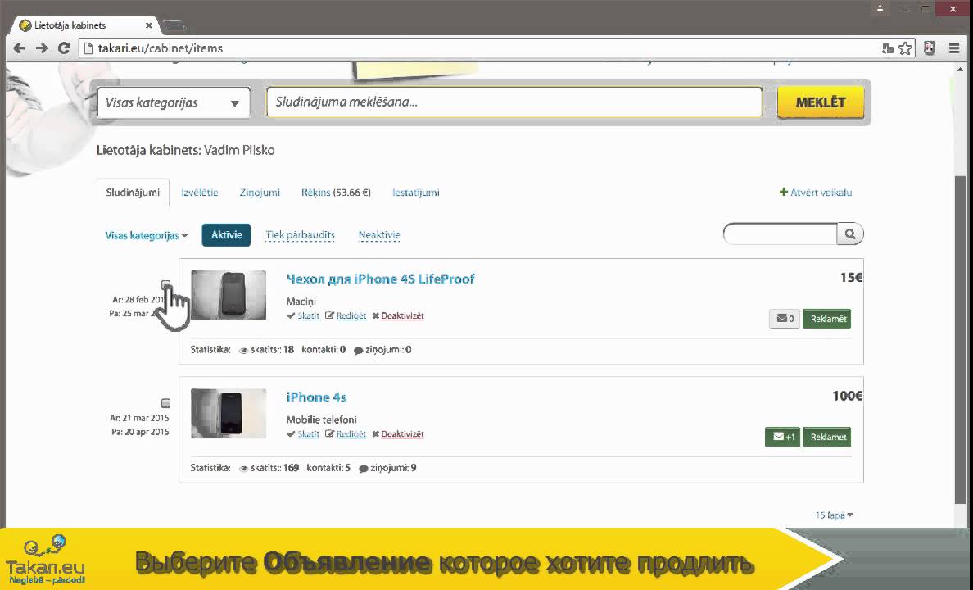Image resolution: width=973 pixels, height=590 pixels.
Task: Open the Чехол для iPhone 4S thumbnail
Action: click(x=229, y=295)
